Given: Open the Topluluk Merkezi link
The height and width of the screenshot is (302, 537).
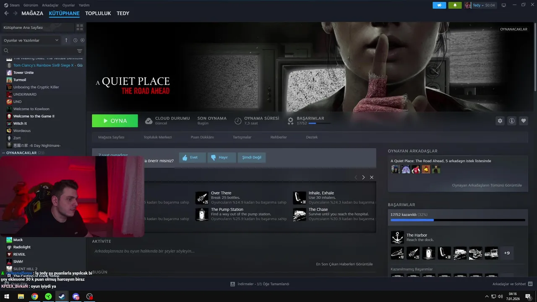Looking at the screenshot, I should 158,137.
